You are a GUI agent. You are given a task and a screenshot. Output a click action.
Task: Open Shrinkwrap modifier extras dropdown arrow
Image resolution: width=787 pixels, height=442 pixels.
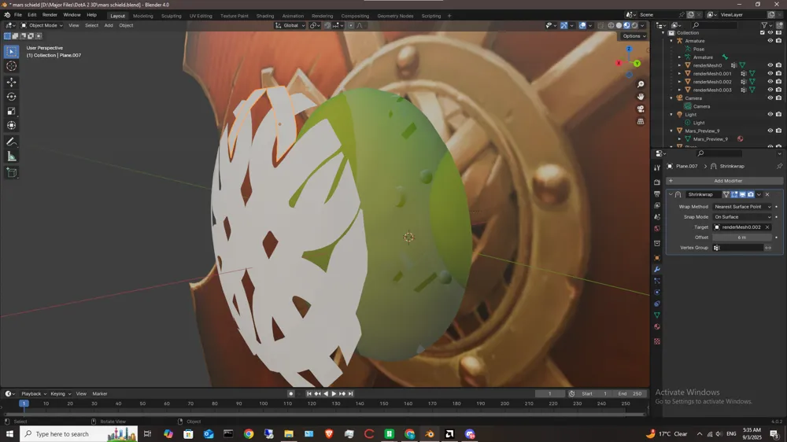pyautogui.click(x=759, y=194)
